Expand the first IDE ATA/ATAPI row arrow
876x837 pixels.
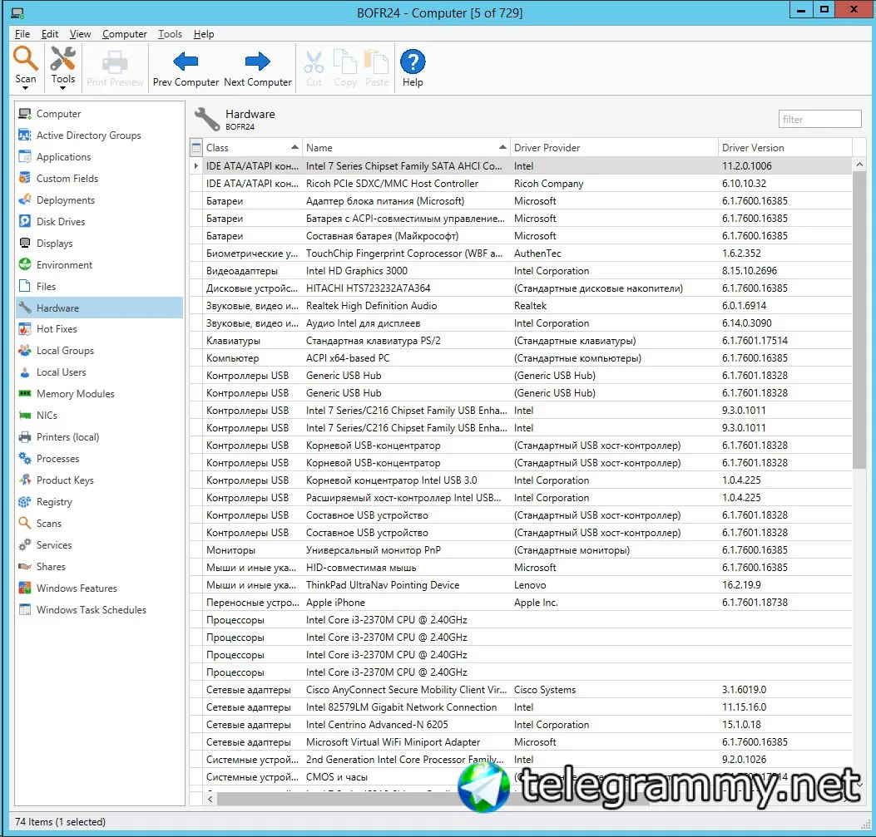click(195, 166)
